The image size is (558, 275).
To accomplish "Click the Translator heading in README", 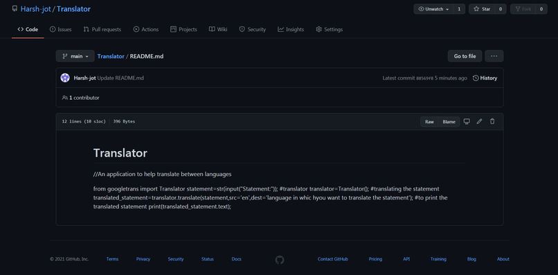I will (120, 153).
